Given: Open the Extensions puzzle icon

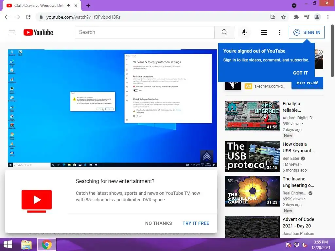Looking at the screenshot, I should pos(296,17).
